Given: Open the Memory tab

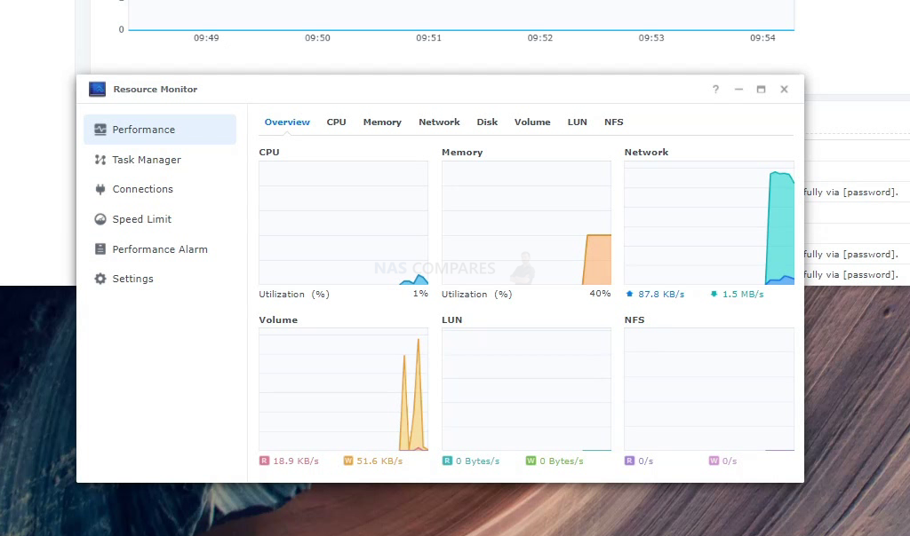Looking at the screenshot, I should pyautogui.click(x=382, y=122).
